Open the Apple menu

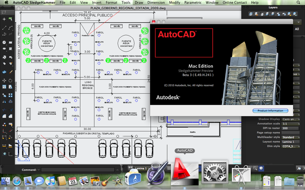coord(7,2)
